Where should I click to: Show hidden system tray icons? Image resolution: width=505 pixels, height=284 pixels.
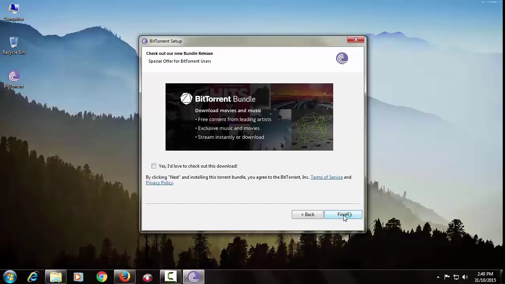coord(438,277)
